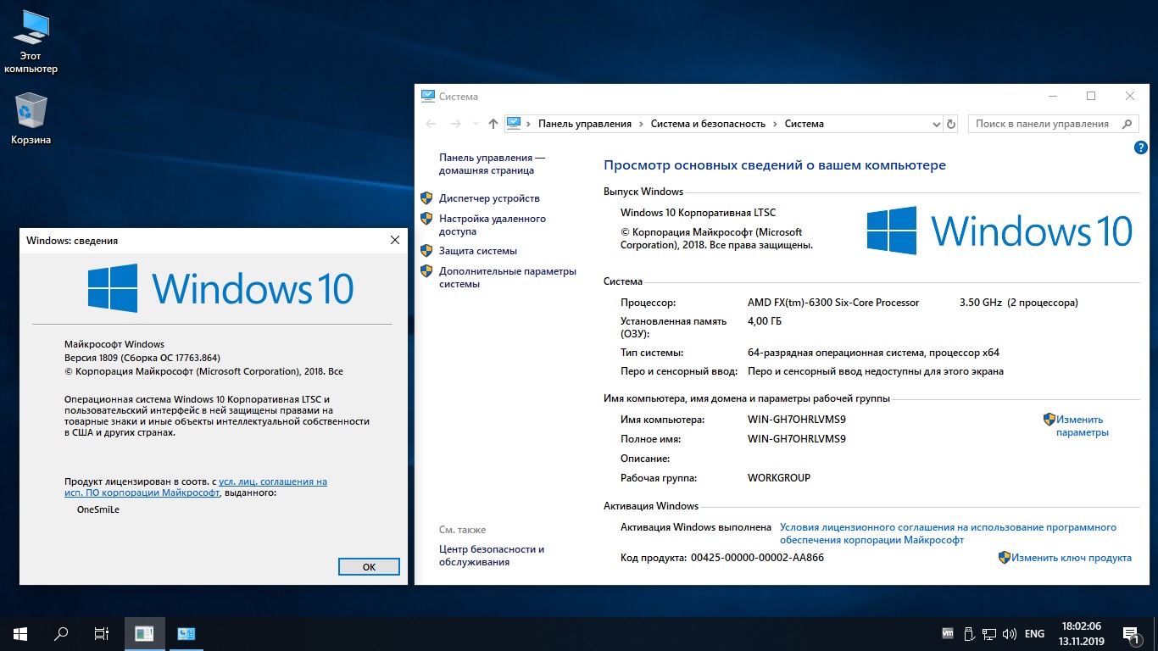The height and width of the screenshot is (651, 1158).
Task: Open the ENG input language selector
Action: pyautogui.click(x=1034, y=633)
